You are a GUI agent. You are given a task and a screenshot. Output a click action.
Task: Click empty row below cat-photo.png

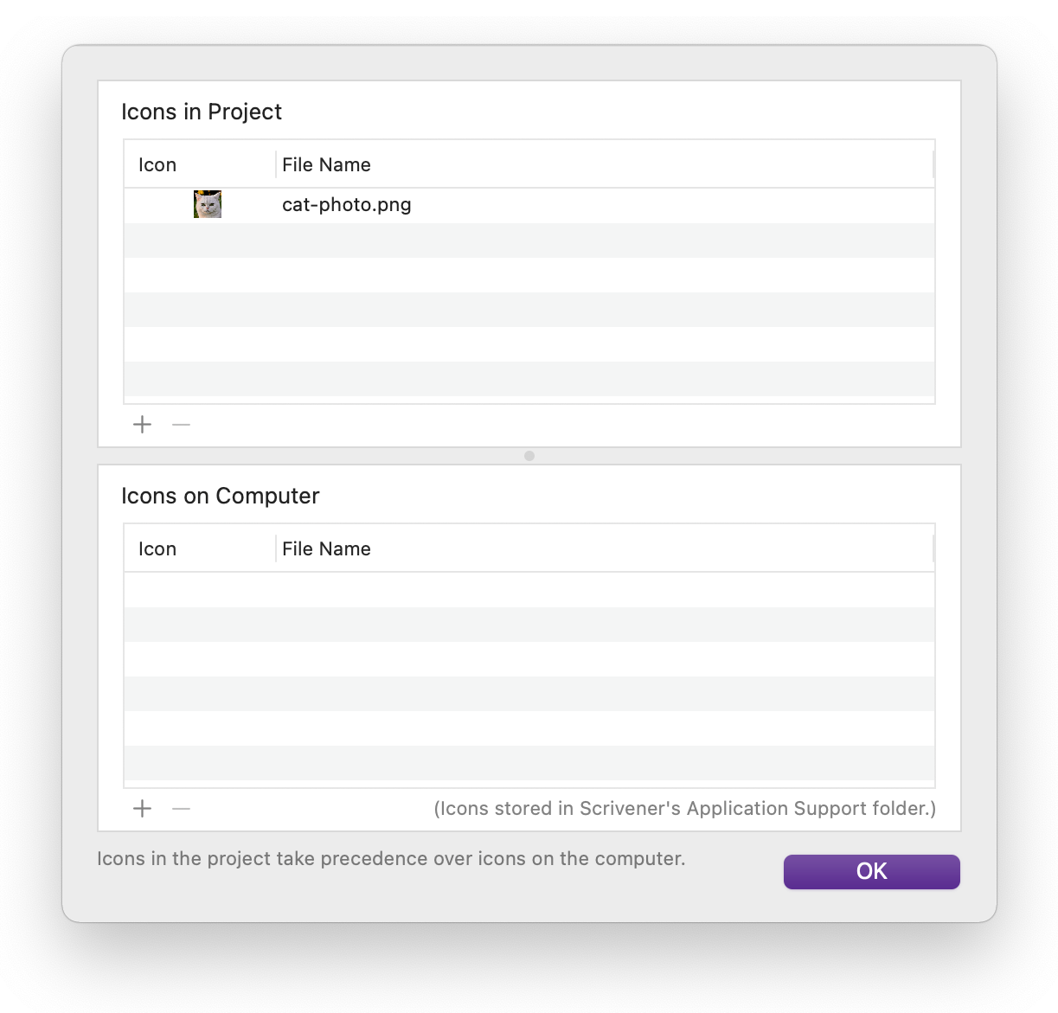(x=529, y=240)
